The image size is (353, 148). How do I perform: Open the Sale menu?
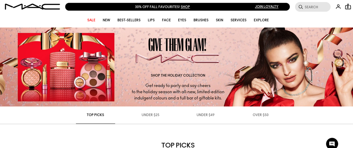tap(91, 20)
